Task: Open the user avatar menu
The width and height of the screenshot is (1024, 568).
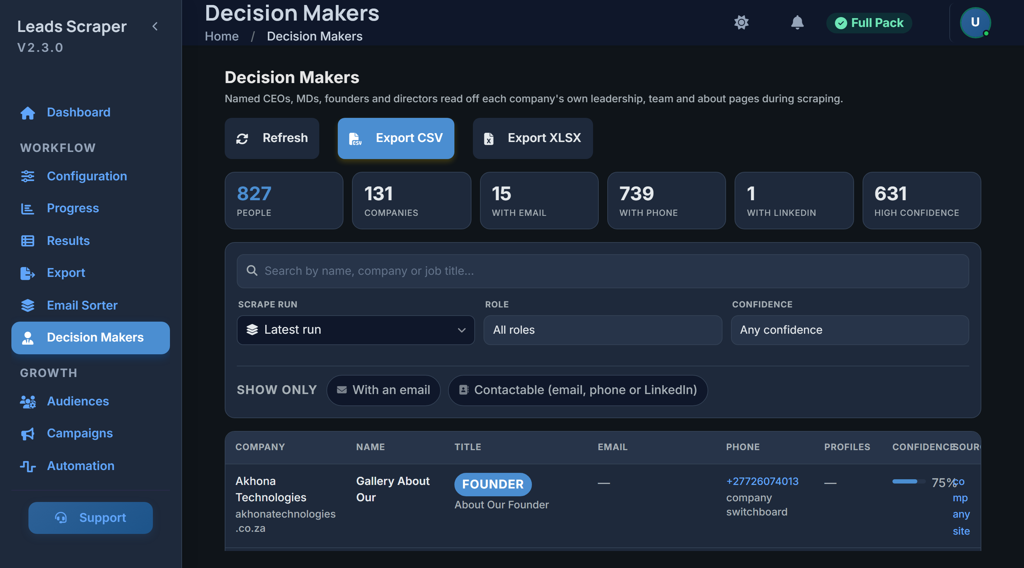Action: coord(975,23)
